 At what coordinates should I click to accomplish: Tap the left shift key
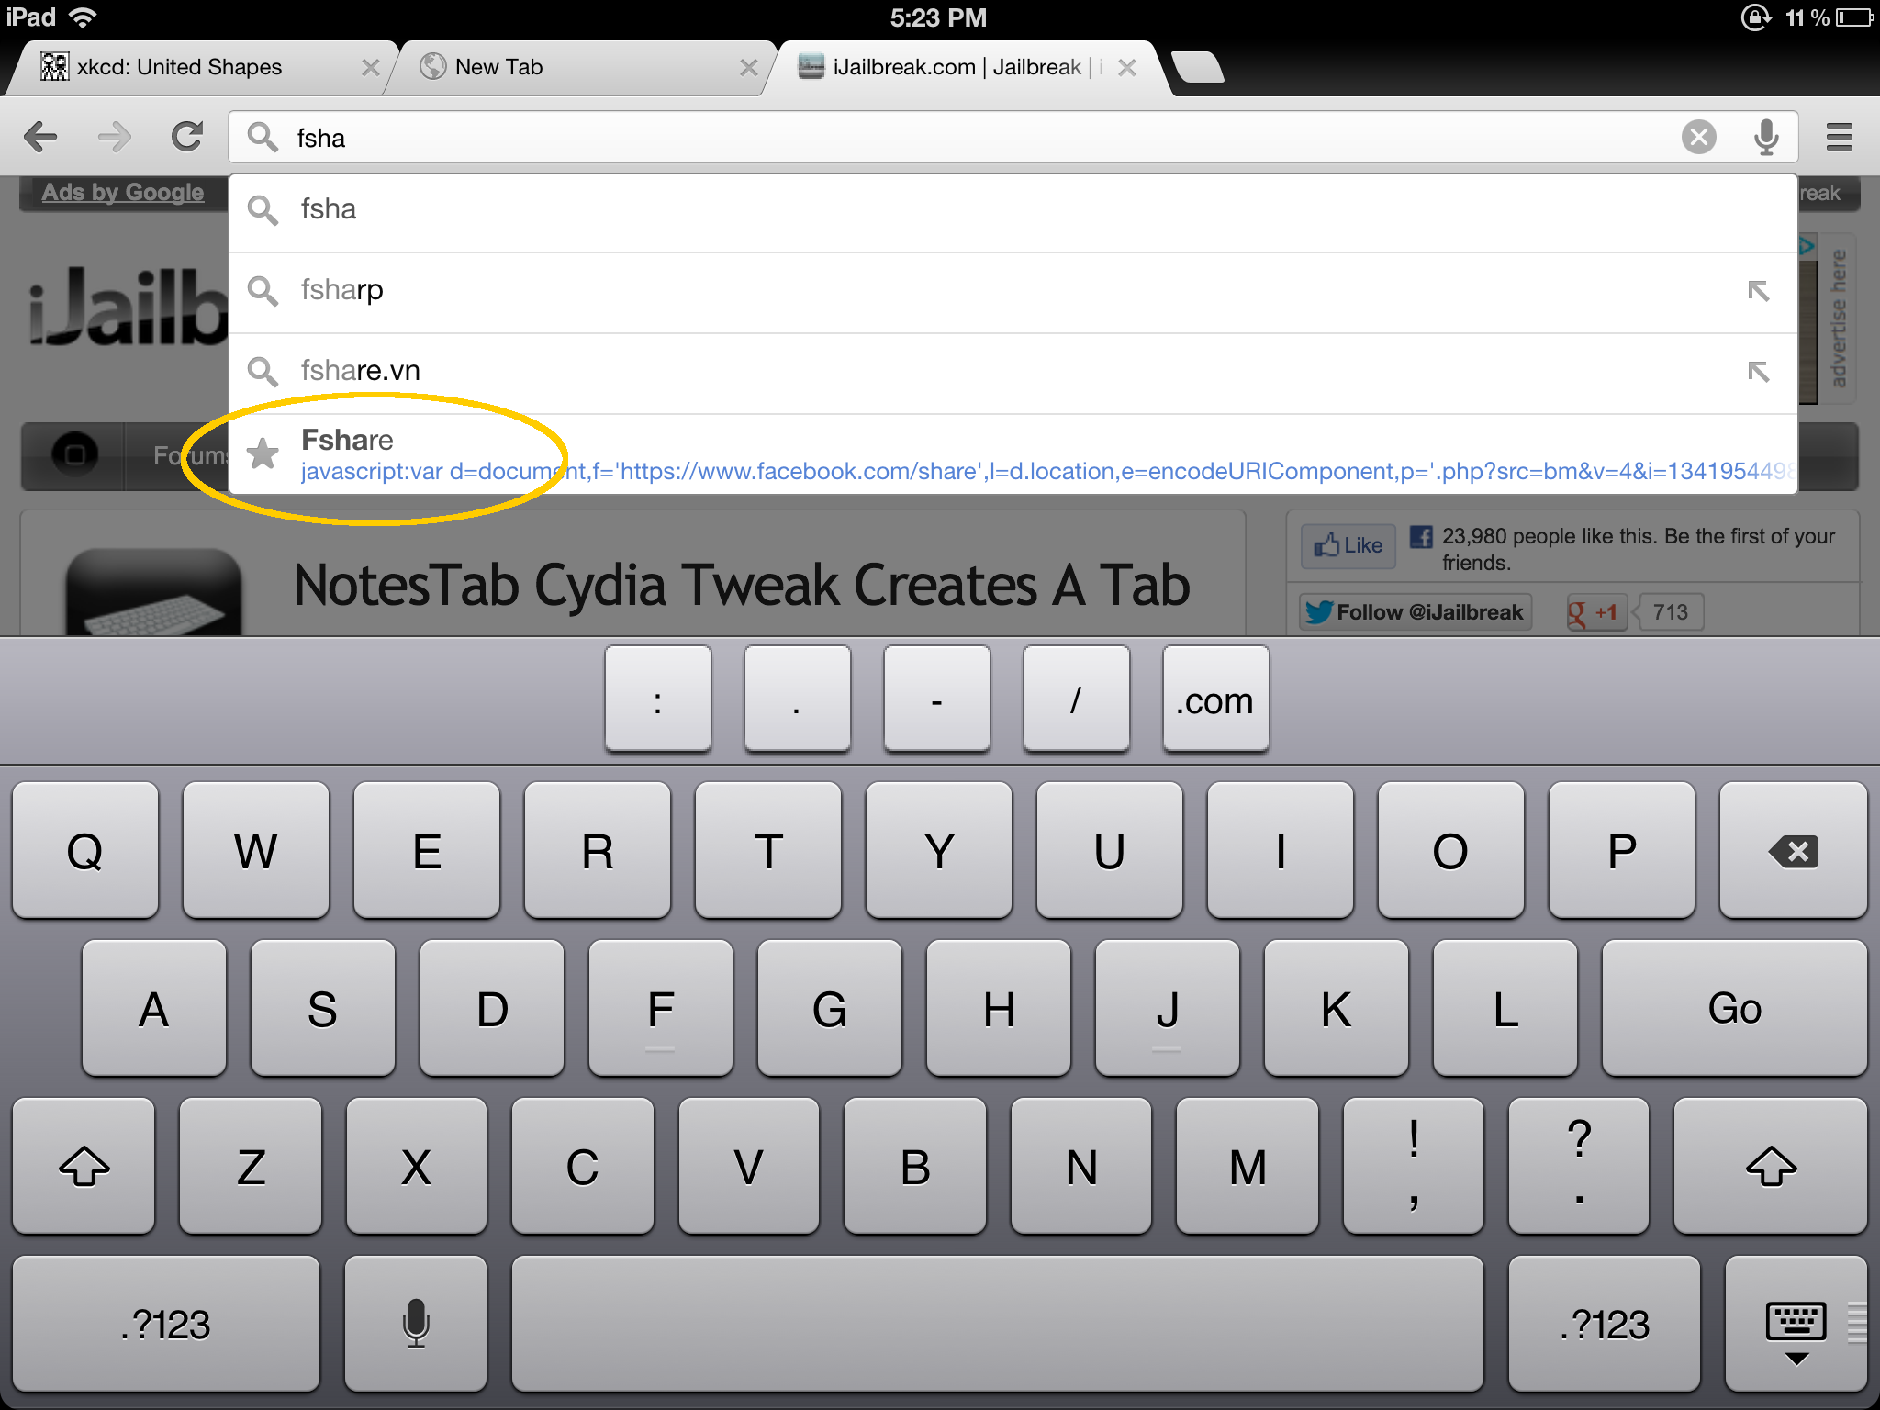coord(84,1166)
